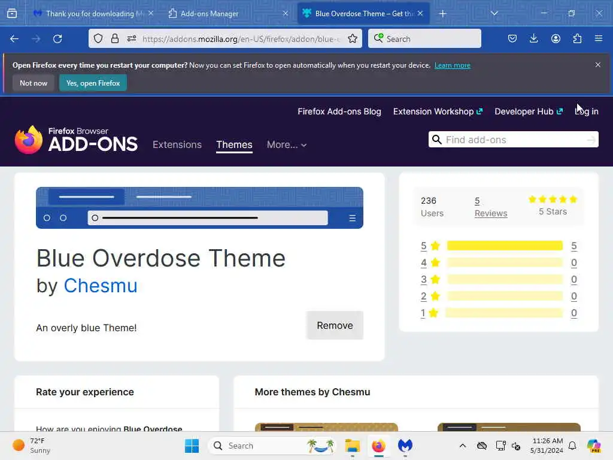Open the Windows Start menu

(x=192, y=446)
